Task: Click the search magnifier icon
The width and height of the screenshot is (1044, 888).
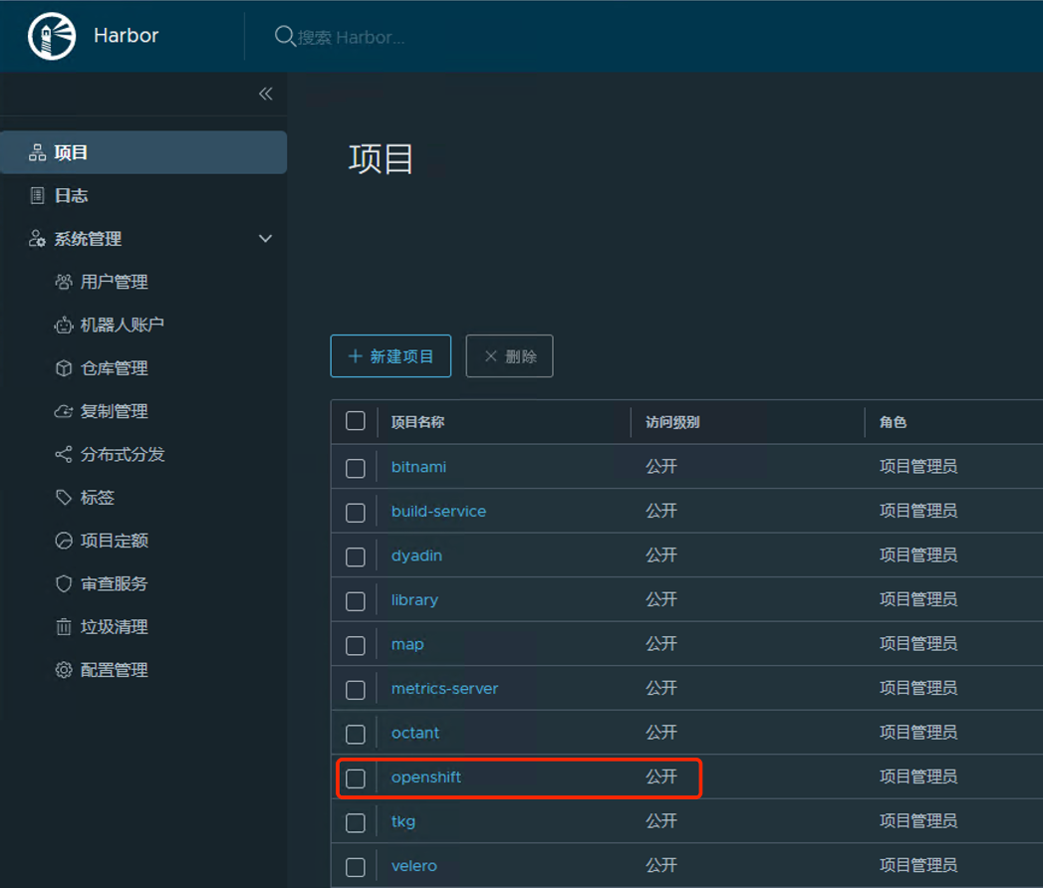Action: coord(284,36)
